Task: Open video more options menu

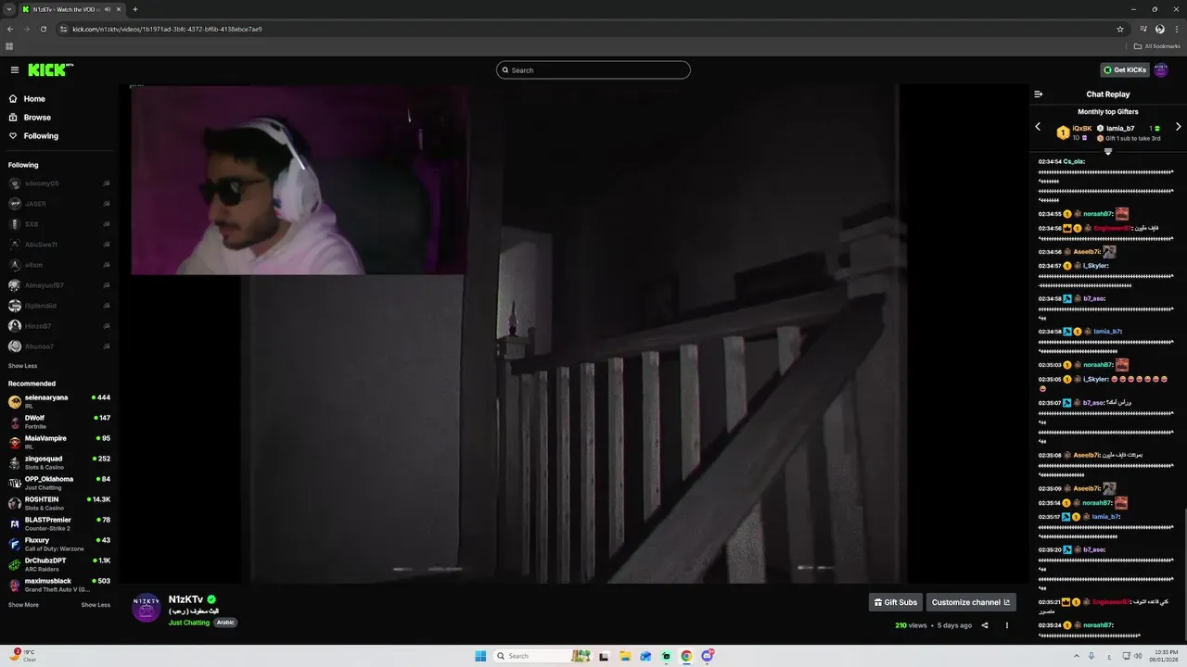Action: [1007, 625]
